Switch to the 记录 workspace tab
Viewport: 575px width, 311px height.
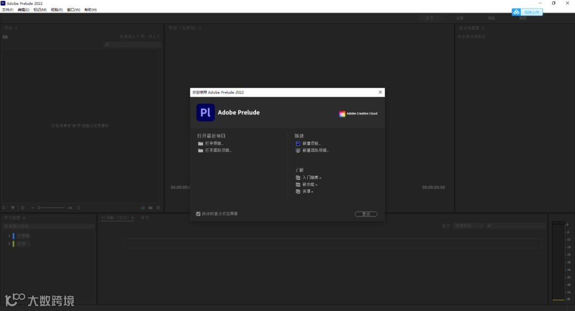click(x=460, y=18)
